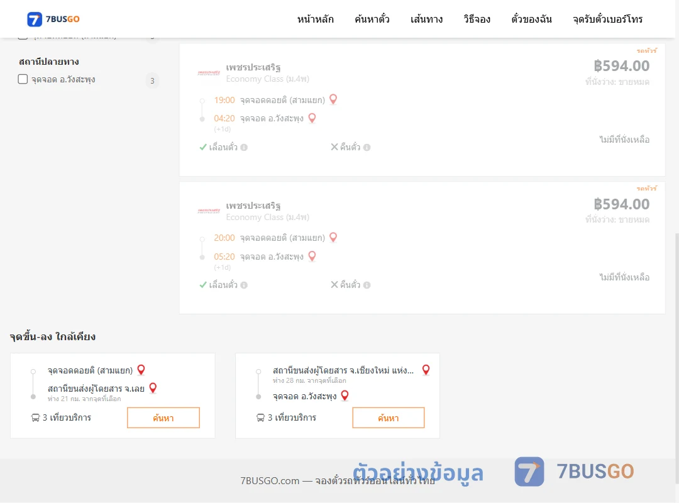Open the วิธีจอง menu item
Viewport: 679px width, 503px height.
477,19
